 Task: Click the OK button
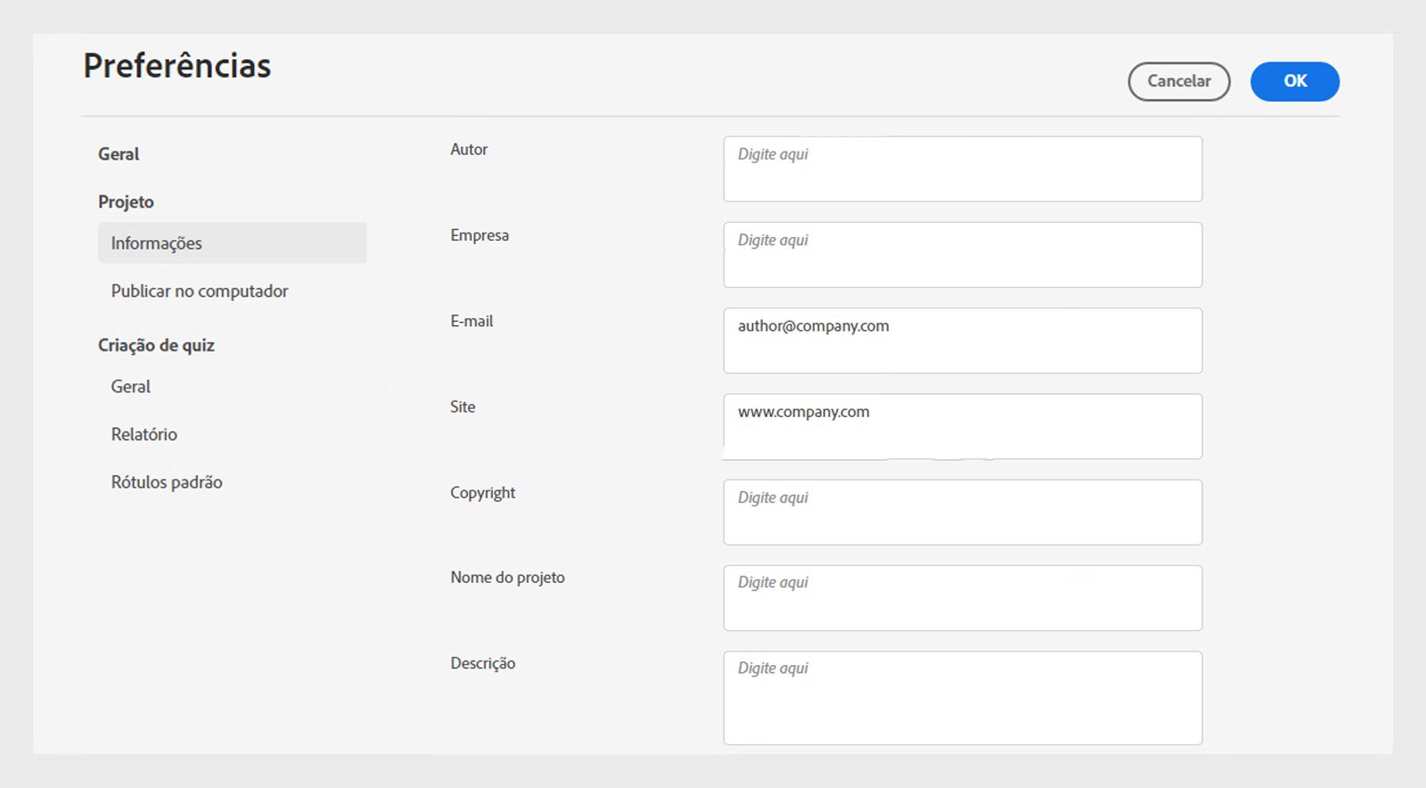tap(1294, 81)
